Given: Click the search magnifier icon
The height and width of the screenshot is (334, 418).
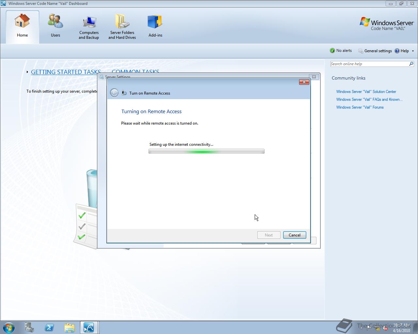Looking at the screenshot, I should coord(411,64).
